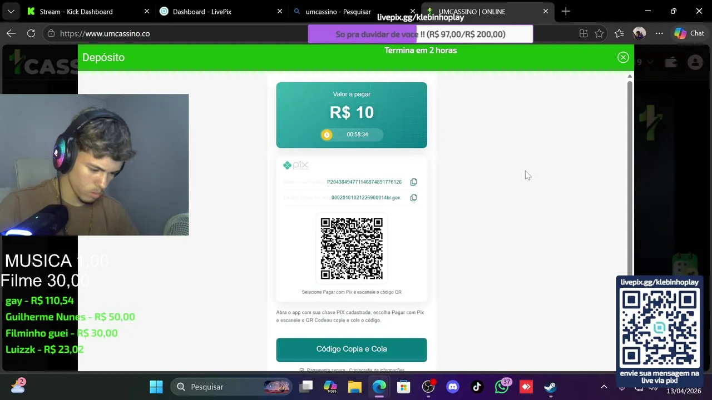Image resolution: width=712 pixels, height=400 pixels.
Task: Close the Stream - Kick Dashboard tab
Action: coord(147,11)
